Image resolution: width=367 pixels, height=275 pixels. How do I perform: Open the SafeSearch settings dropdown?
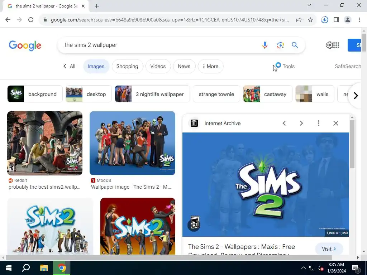pyautogui.click(x=348, y=66)
